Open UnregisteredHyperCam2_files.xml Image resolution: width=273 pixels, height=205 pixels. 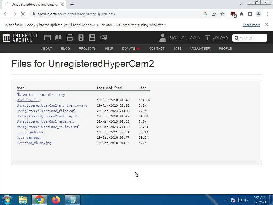(46, 111)
